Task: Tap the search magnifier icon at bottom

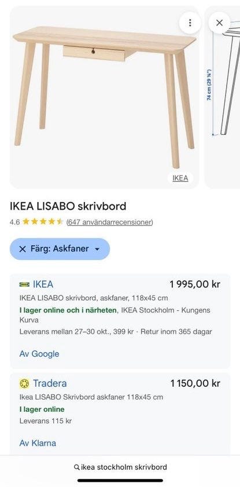Action: (x=76, y=467)
